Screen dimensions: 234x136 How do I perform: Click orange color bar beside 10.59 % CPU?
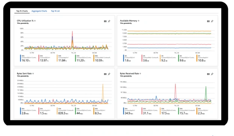click(x=94, y=58)
